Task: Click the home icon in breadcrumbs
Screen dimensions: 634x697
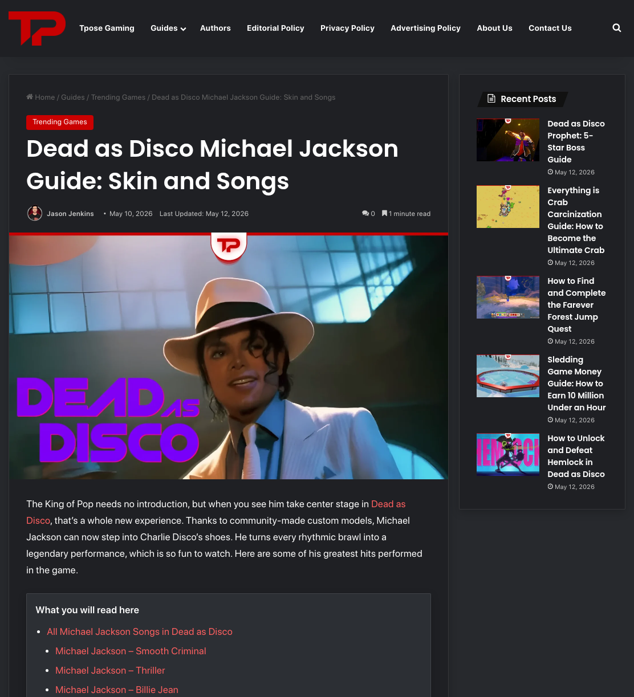Action: click(30, 97)
